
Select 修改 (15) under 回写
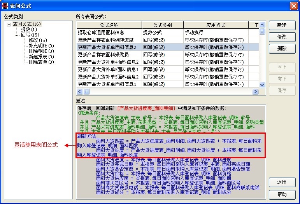pyautogui.click(x=37, y=40)
